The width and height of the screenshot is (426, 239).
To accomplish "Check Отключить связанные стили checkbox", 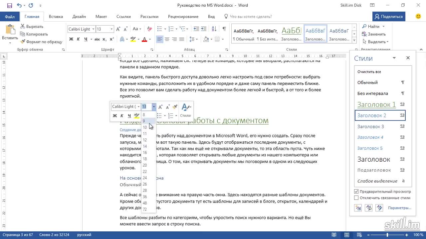I will [x=356, y=198].
